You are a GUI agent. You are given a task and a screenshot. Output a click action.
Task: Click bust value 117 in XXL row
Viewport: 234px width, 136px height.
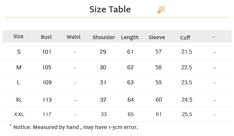(47, 114)
